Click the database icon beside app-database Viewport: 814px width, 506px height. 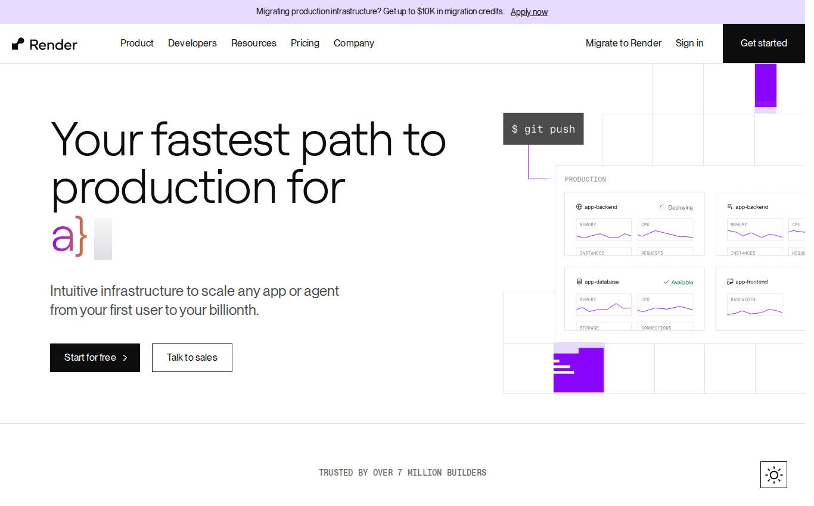coord(579,282)
